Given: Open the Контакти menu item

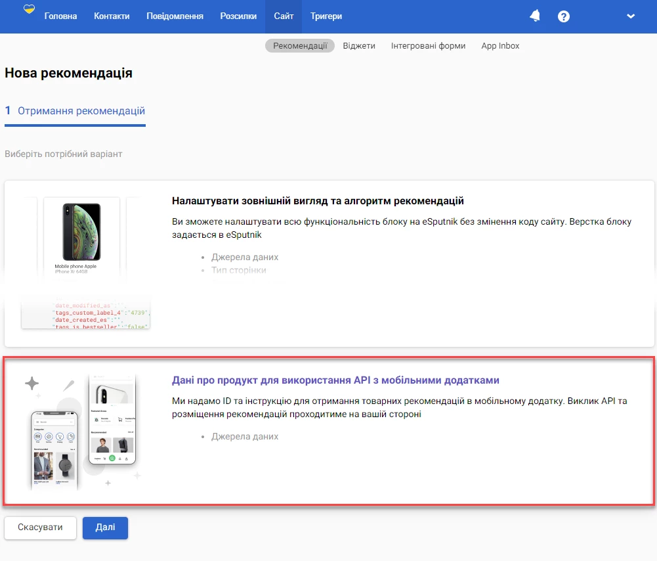Looking at the screenshot, I should tap(112, 16).
